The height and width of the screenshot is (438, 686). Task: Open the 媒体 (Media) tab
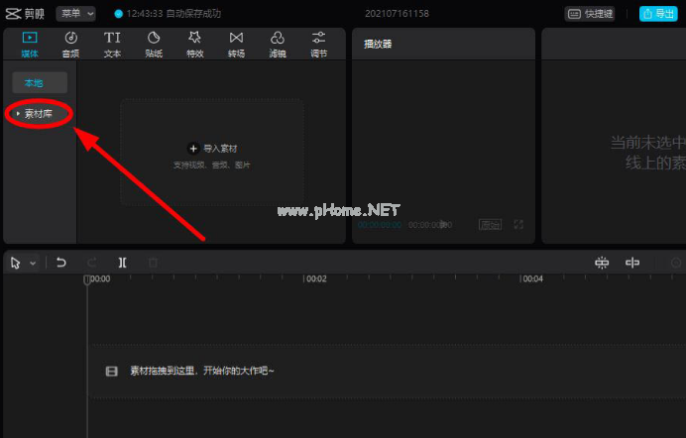tap(29, 44)
